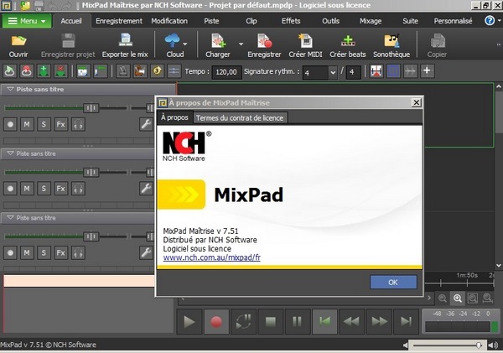Open Termes du contrat de licence tab
The height and width of the screenshot is (353, 503).
[240, 117]
